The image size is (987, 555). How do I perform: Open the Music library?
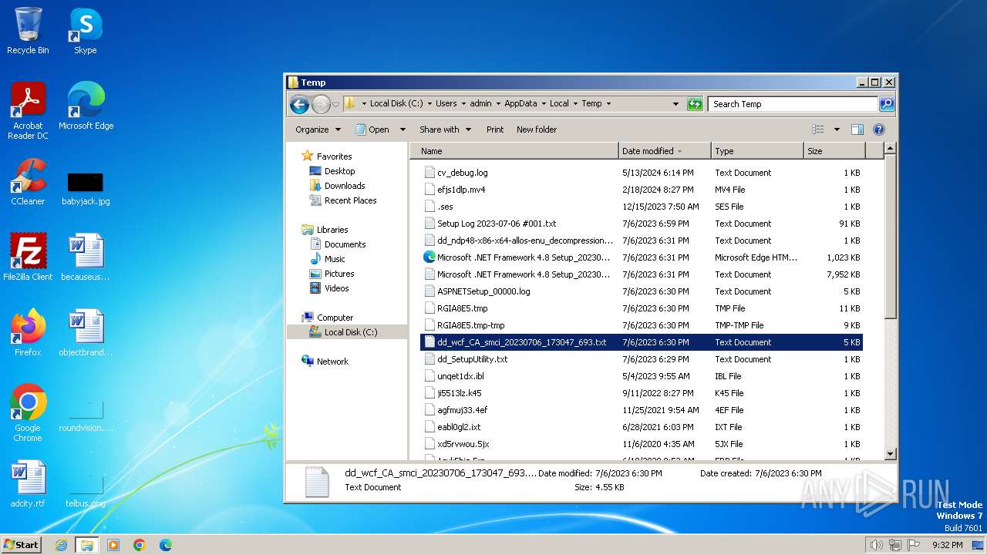point(335,259)
